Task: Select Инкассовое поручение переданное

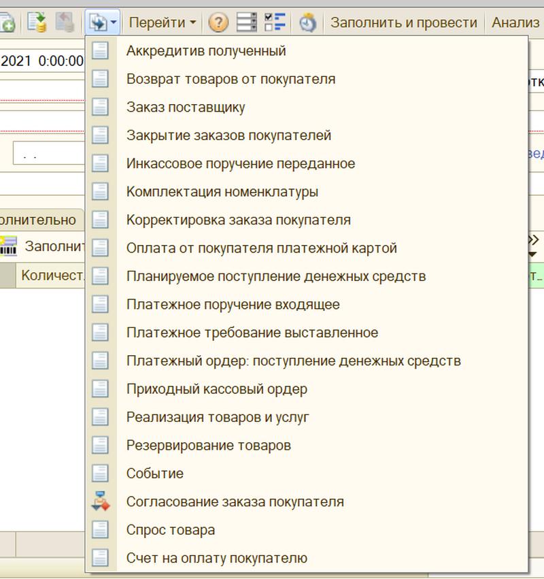Action: click(x=306, y=163)
